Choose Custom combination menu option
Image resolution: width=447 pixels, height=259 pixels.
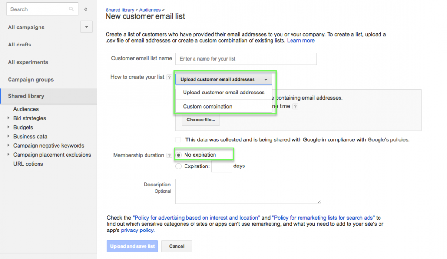[x=224, y=106]
